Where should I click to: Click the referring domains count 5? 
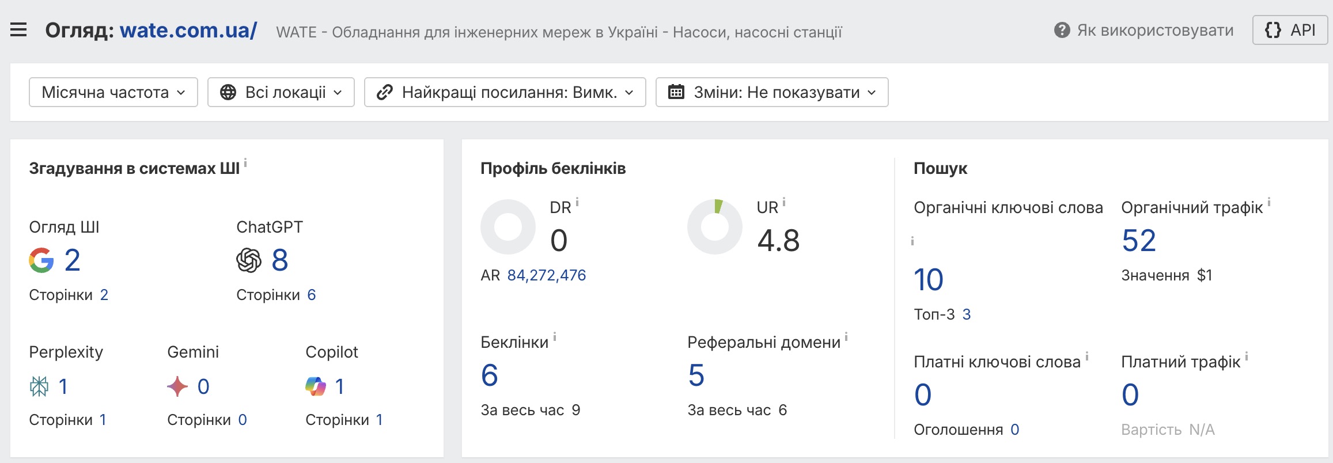pyautogui.click(x=696, y=375)
